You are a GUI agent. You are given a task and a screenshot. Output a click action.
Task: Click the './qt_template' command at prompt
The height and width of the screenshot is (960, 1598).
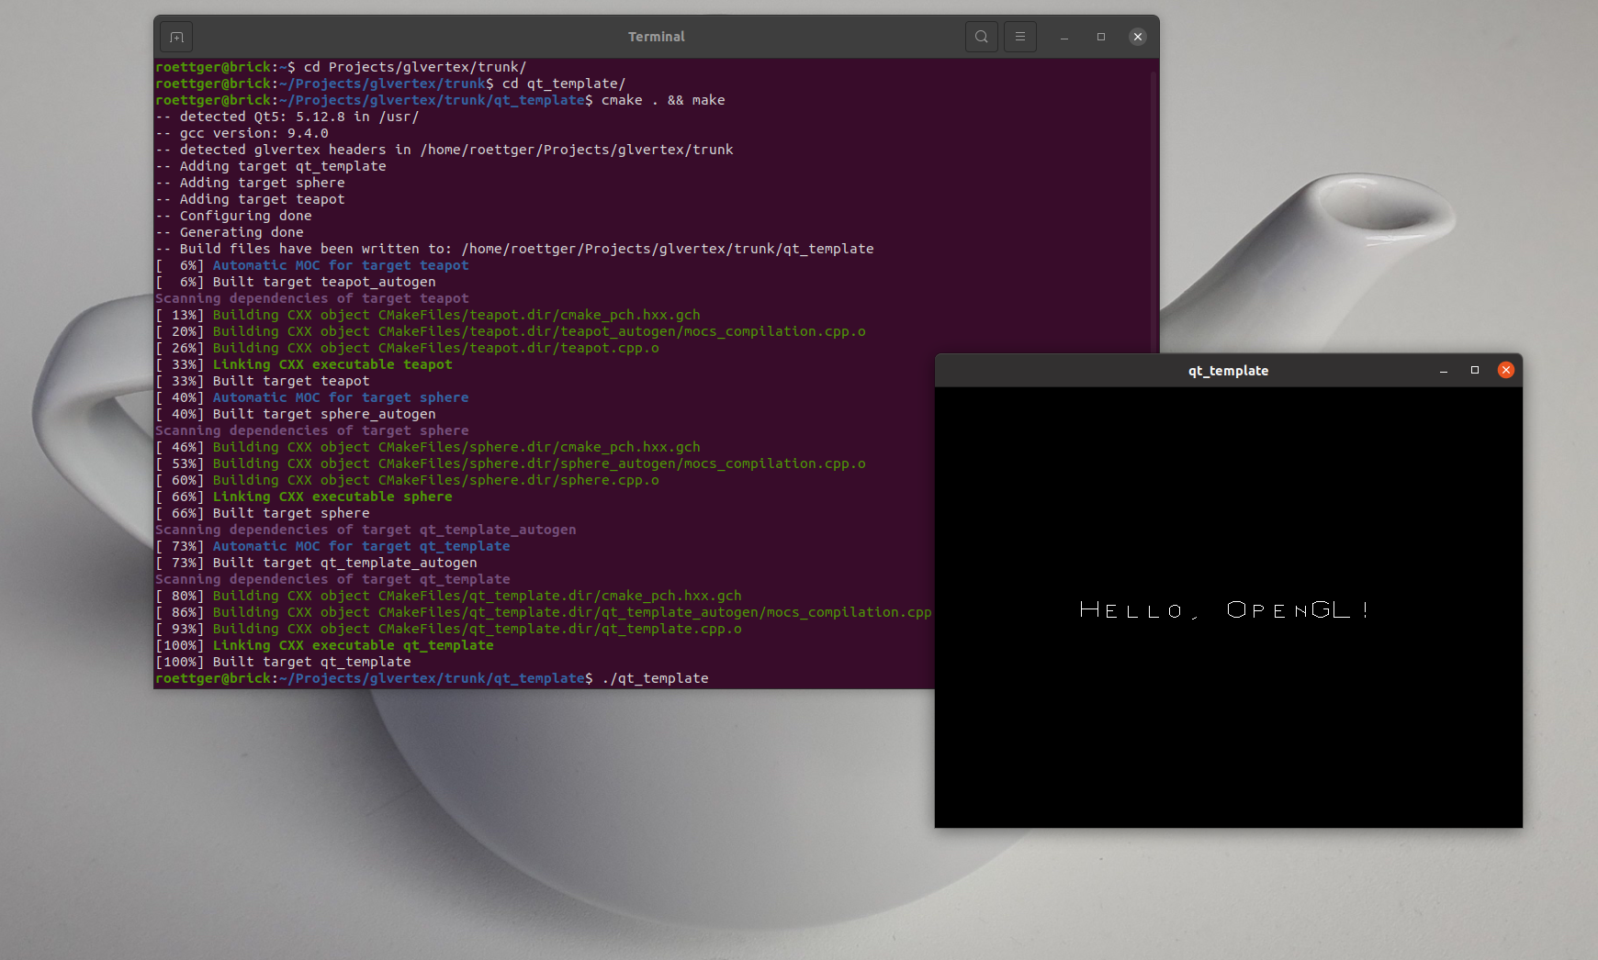point(655,678)
